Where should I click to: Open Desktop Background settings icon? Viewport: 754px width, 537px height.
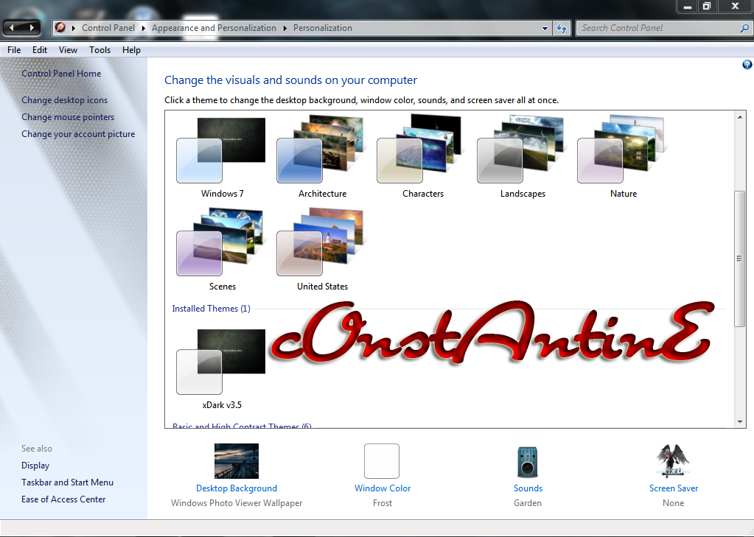[236, 461]
